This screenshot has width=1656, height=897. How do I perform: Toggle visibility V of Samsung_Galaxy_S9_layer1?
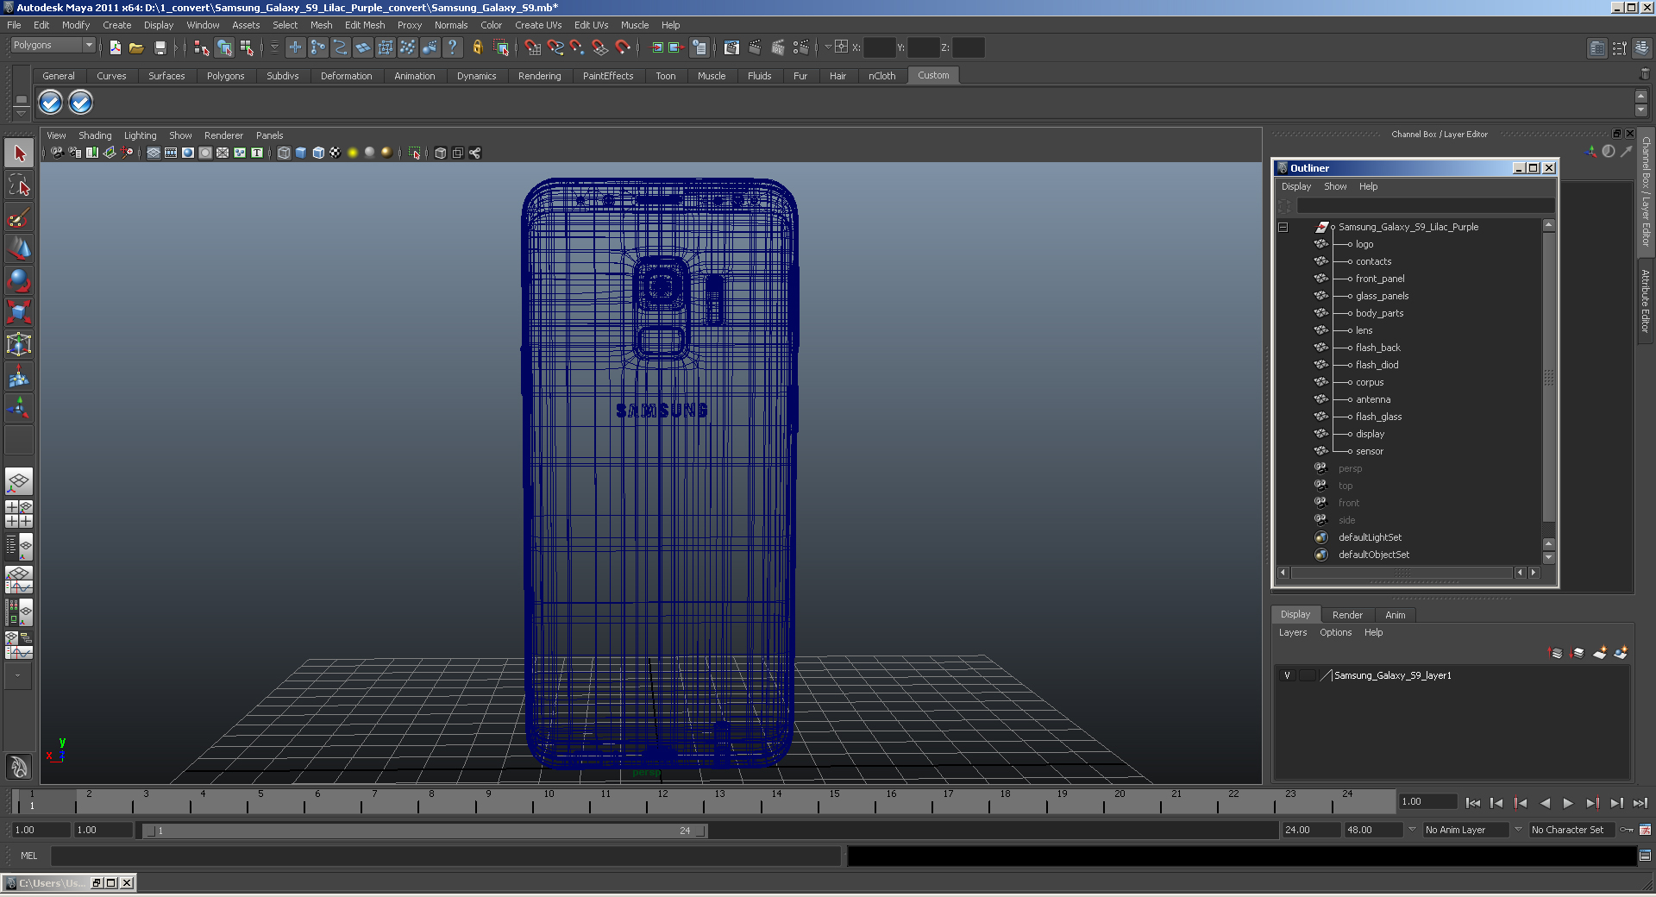[1287, 675]
